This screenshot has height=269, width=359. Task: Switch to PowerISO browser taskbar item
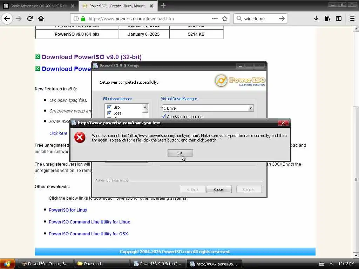45,264
